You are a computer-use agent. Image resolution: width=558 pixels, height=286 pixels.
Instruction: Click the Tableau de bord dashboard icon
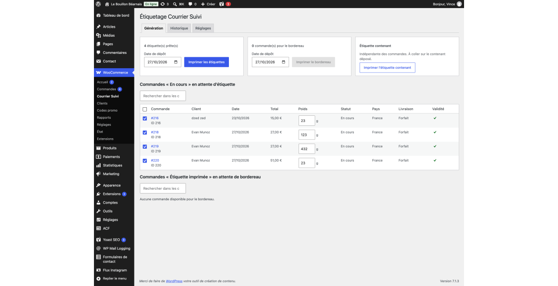tap(99, 15)
